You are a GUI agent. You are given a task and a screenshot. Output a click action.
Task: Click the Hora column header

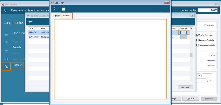pyautogui.click(x=45, y=29)
